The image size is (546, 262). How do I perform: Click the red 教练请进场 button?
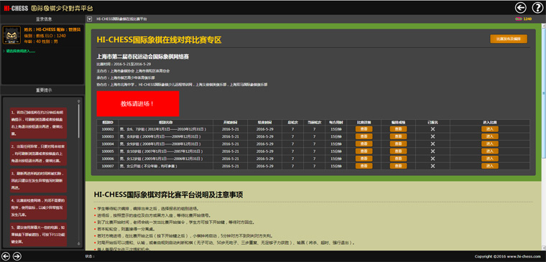(137, 103)
